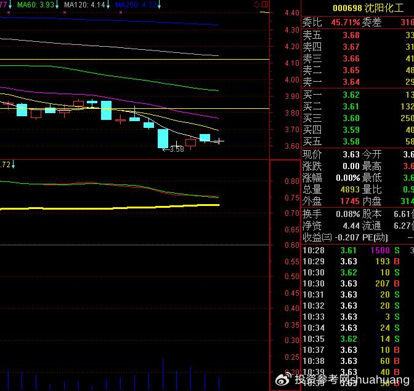Click the red diamond icon above chart
The image size is (414, 391).
256,4
